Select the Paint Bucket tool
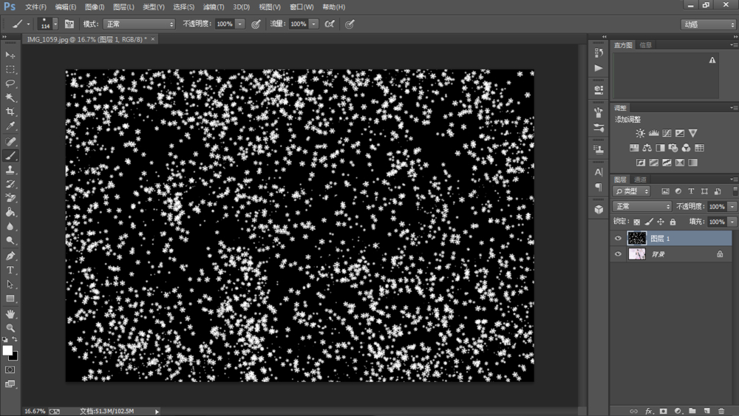This screenshot has width=739, height=416. 10,212
